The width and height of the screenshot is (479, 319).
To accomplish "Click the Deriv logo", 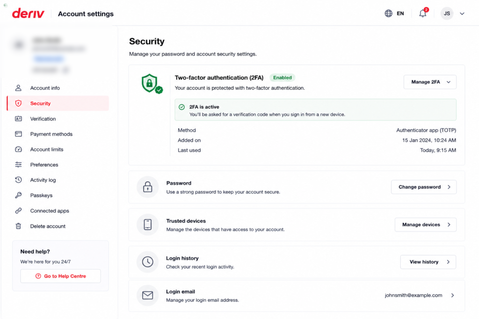I will (28, 14).
